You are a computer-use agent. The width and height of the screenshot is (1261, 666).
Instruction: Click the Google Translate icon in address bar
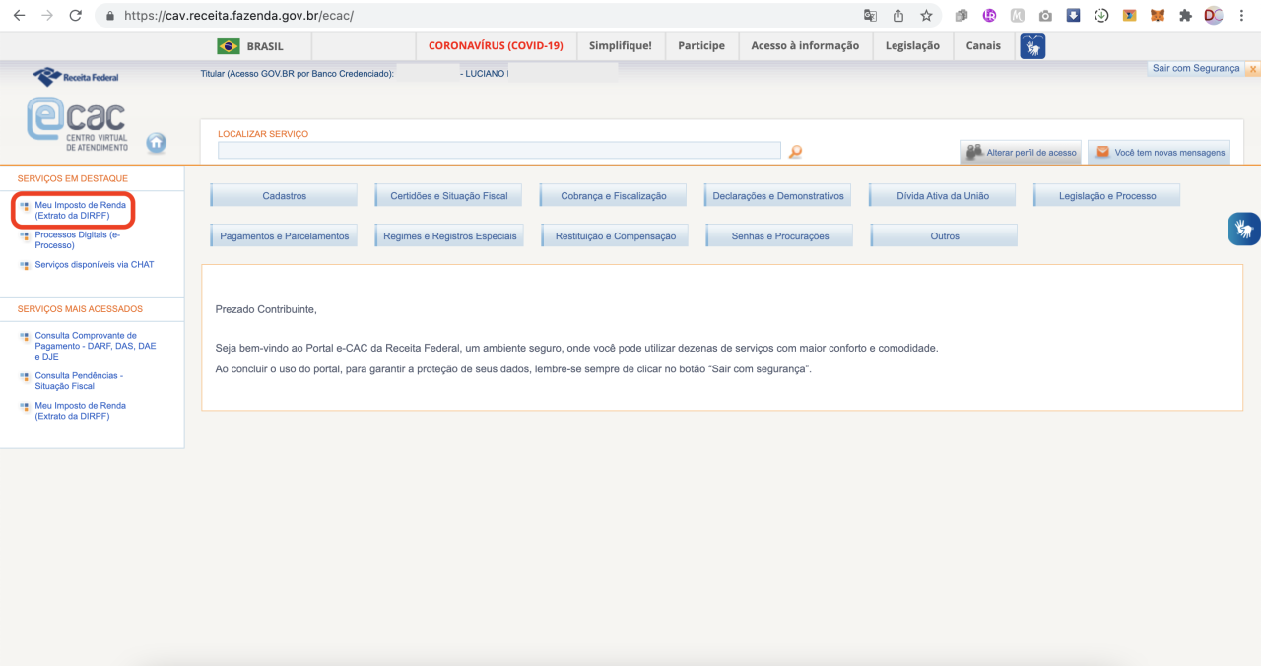tap(869, 15)
